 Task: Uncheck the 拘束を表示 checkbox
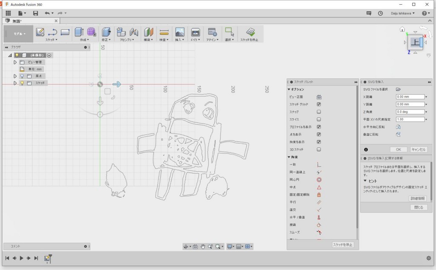[318, 142]
